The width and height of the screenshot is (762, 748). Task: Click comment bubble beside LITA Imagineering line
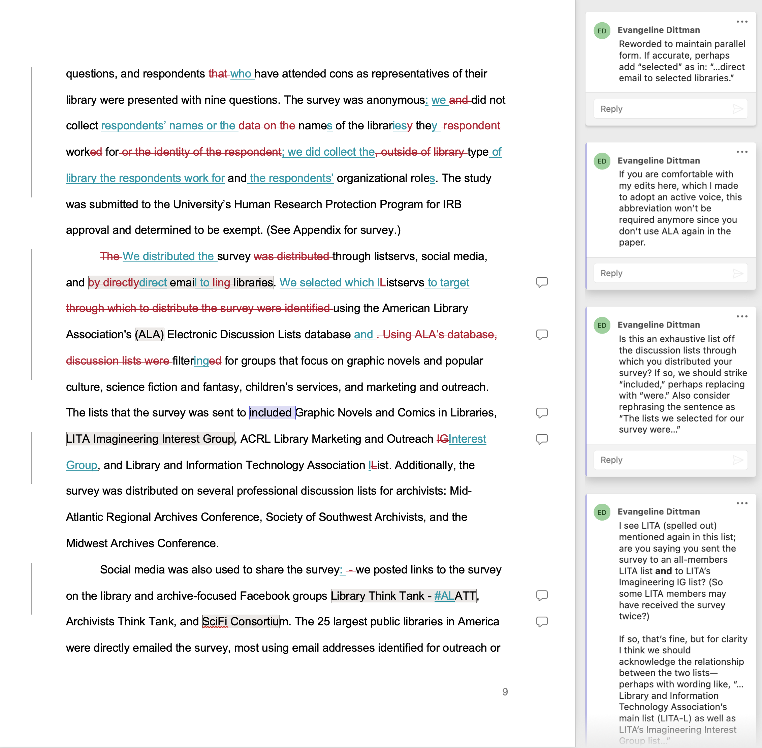tap(542, 439)
